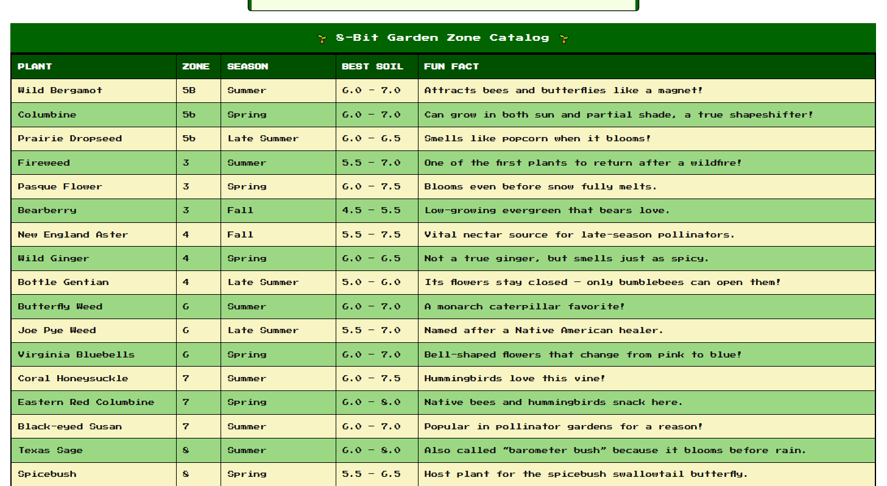This screenshot has width=887, height=486.
Task: Select the barometer bush fact for Texas Sage
Action: tap(615, 450)
